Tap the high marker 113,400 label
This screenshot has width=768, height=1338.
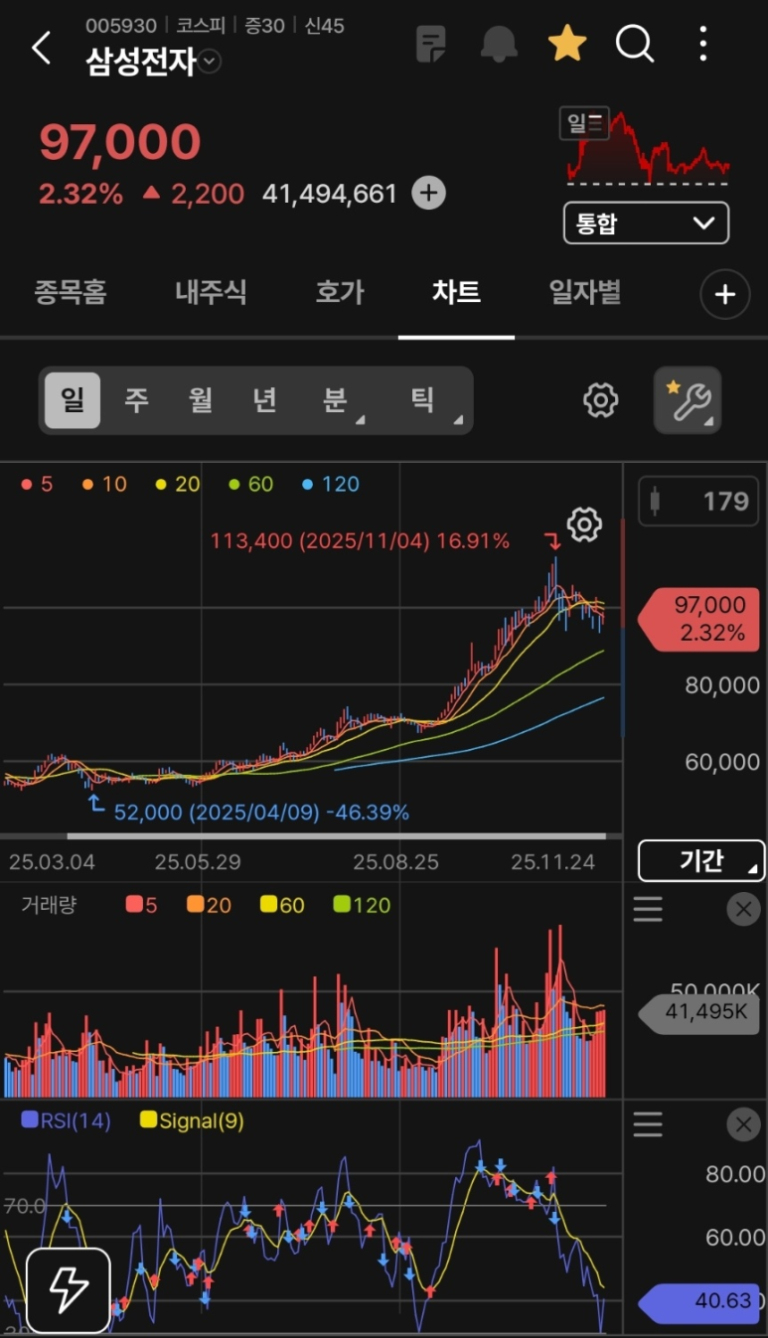click(x=360, y=541)
